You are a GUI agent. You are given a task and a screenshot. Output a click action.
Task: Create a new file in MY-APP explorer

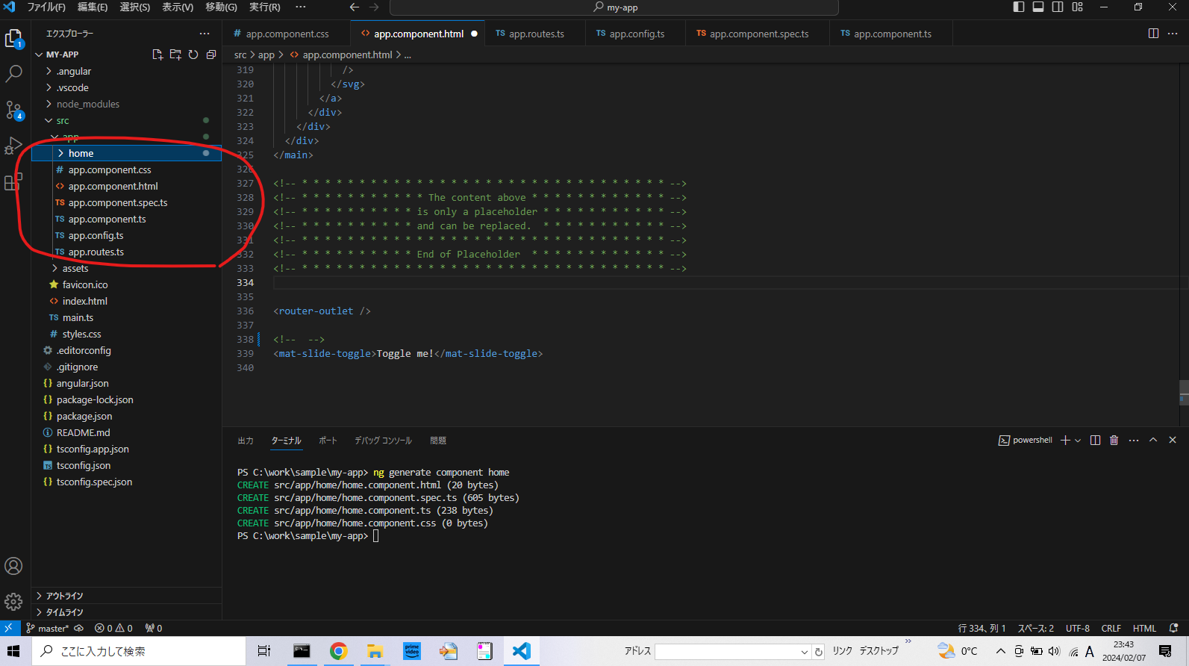click(157, 55)
